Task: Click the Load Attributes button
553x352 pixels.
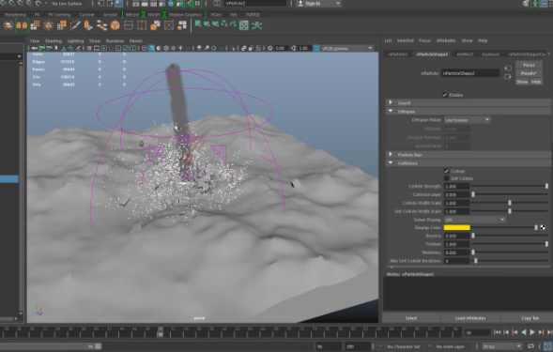Action: coord(470,318)
